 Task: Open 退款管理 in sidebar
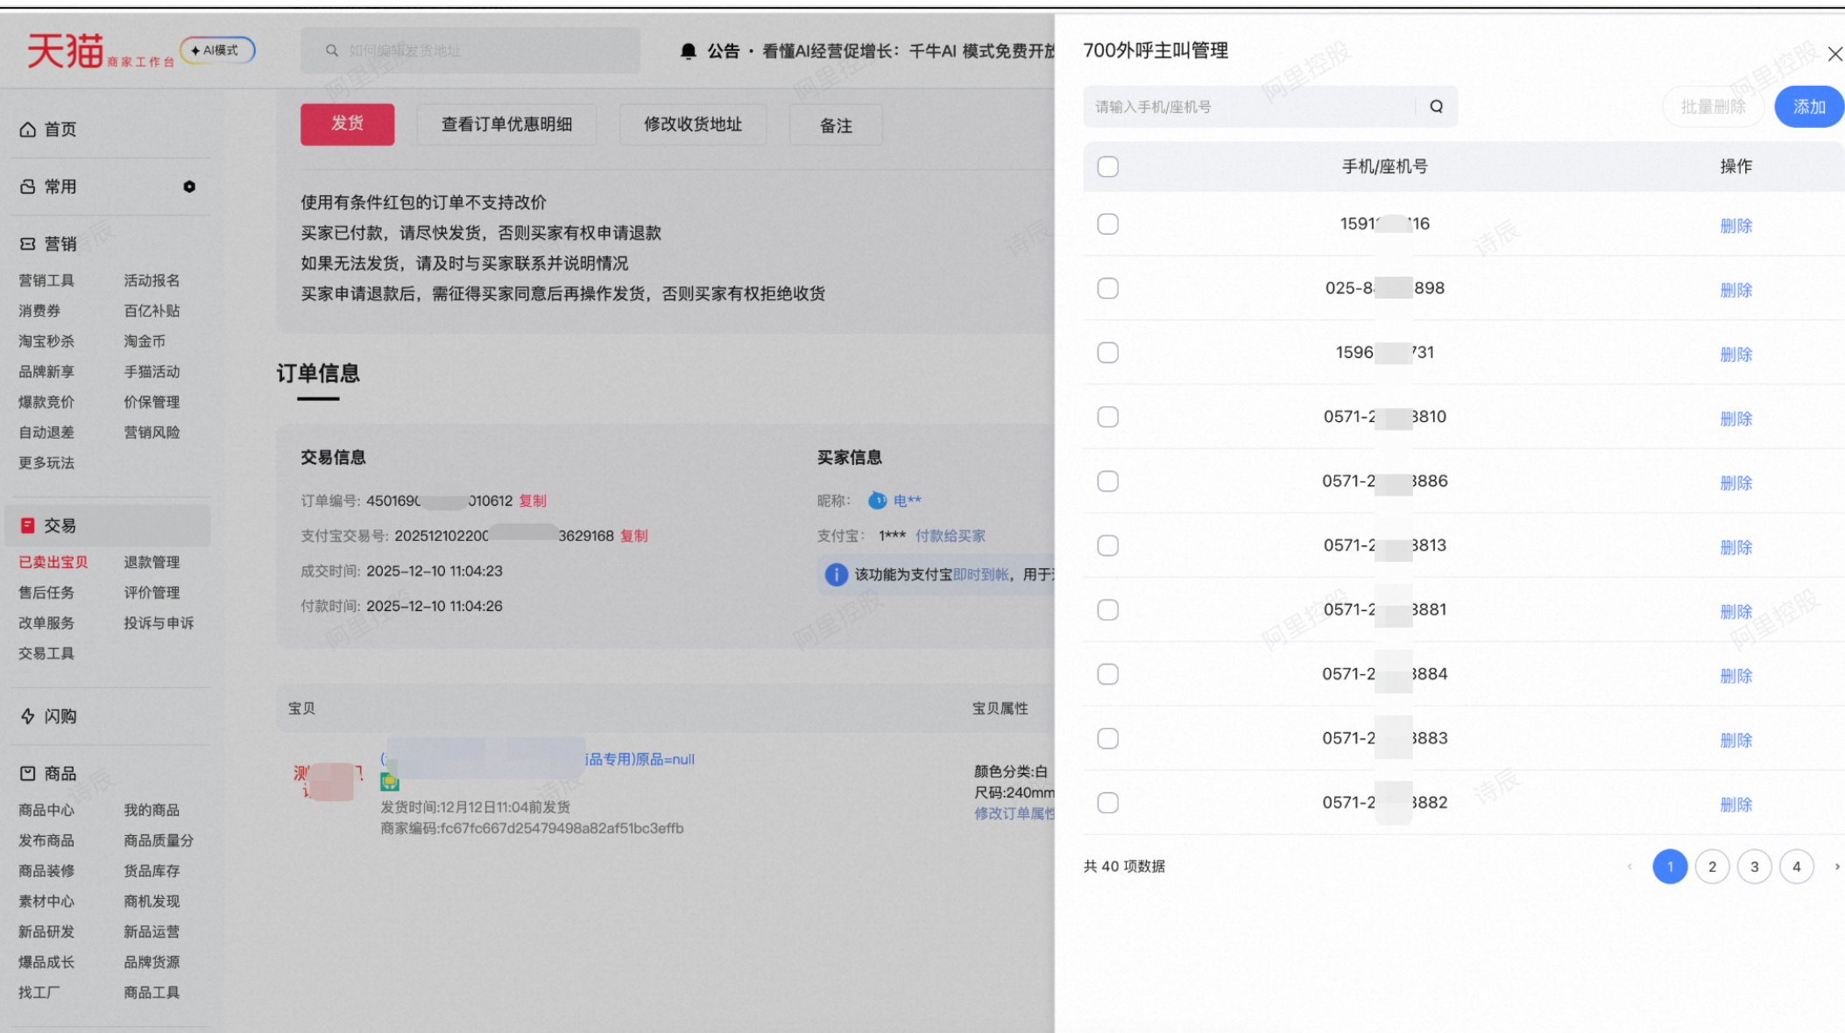point(152,562)
